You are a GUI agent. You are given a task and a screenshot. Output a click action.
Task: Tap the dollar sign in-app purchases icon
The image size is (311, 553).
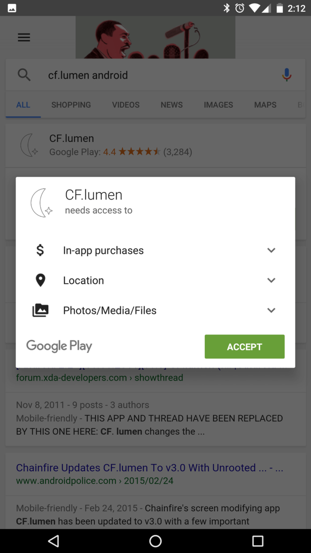pos(40,250)
